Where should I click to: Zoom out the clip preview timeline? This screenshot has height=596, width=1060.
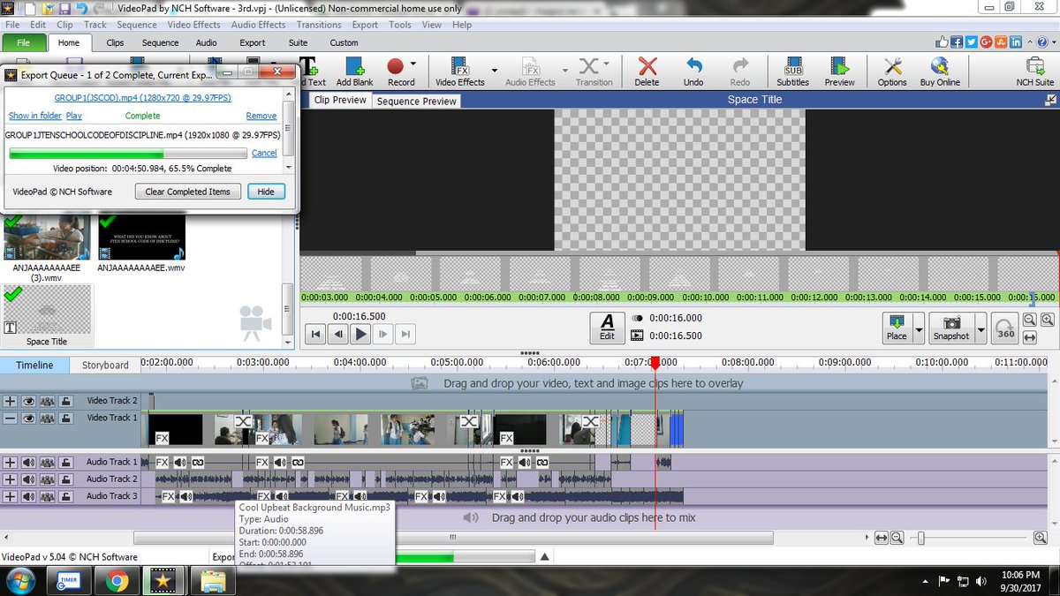tap(1030, 320)
